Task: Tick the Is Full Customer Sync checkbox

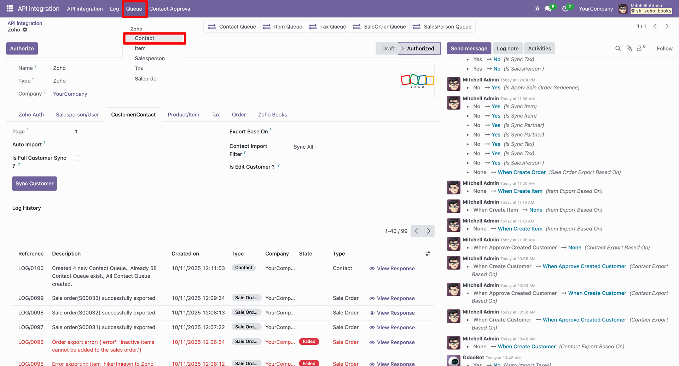Action: 78,158
